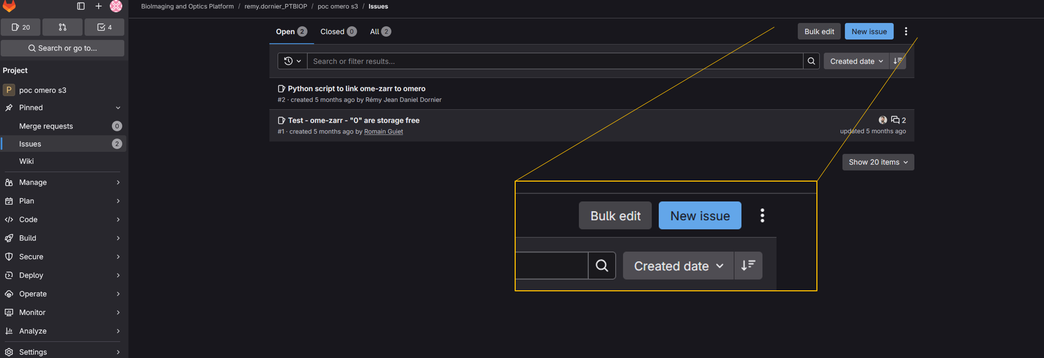The width and height of the screenshot is (1044, 358).
Task: Switch to the All issues tab
Action: coord(380,31)
